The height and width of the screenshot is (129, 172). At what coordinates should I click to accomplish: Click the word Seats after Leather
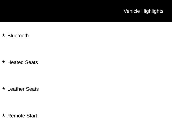(32, 89)
